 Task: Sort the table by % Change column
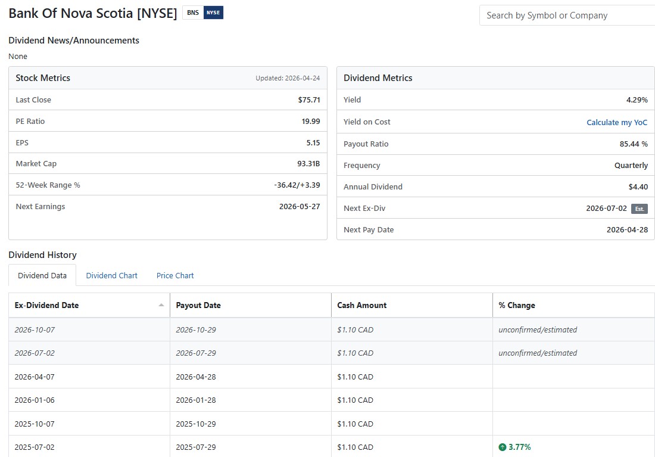(573, 305)
